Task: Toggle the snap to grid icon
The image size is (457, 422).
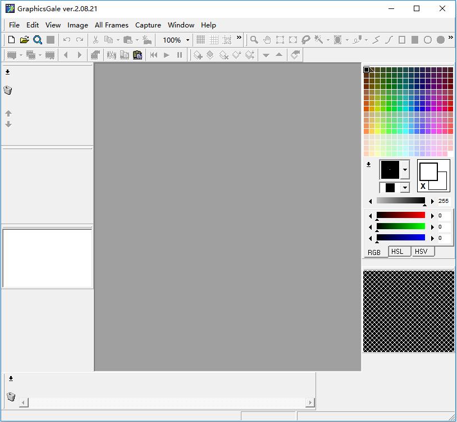Action: click(227, 40)
